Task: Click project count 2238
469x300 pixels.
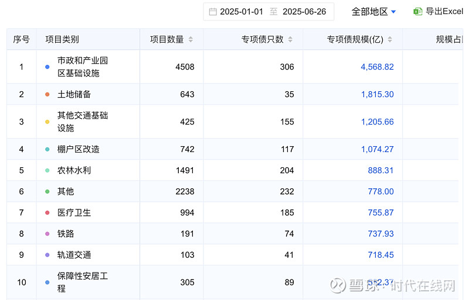Action: coord(185,192)
